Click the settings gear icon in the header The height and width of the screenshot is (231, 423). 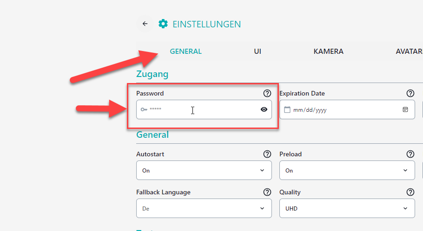[163, 24]
